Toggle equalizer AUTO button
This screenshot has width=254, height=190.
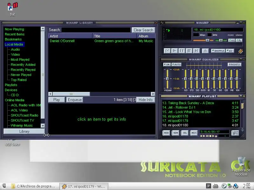(x=177, y=65)
